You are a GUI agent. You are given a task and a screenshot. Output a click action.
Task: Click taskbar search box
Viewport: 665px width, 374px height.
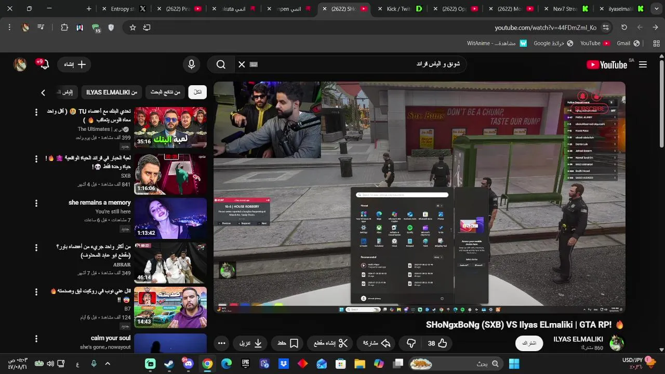pos(456,364)
